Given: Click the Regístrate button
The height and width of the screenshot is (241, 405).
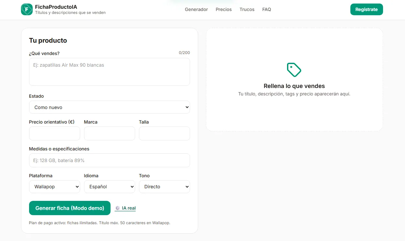Looking at the screenshot, I should [x=367, y=9].
